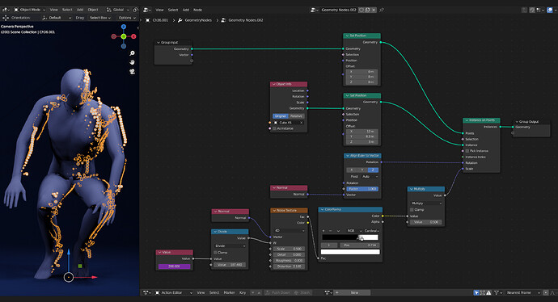Click the only-selected arrow filter icon

click(x=476, y=293)
